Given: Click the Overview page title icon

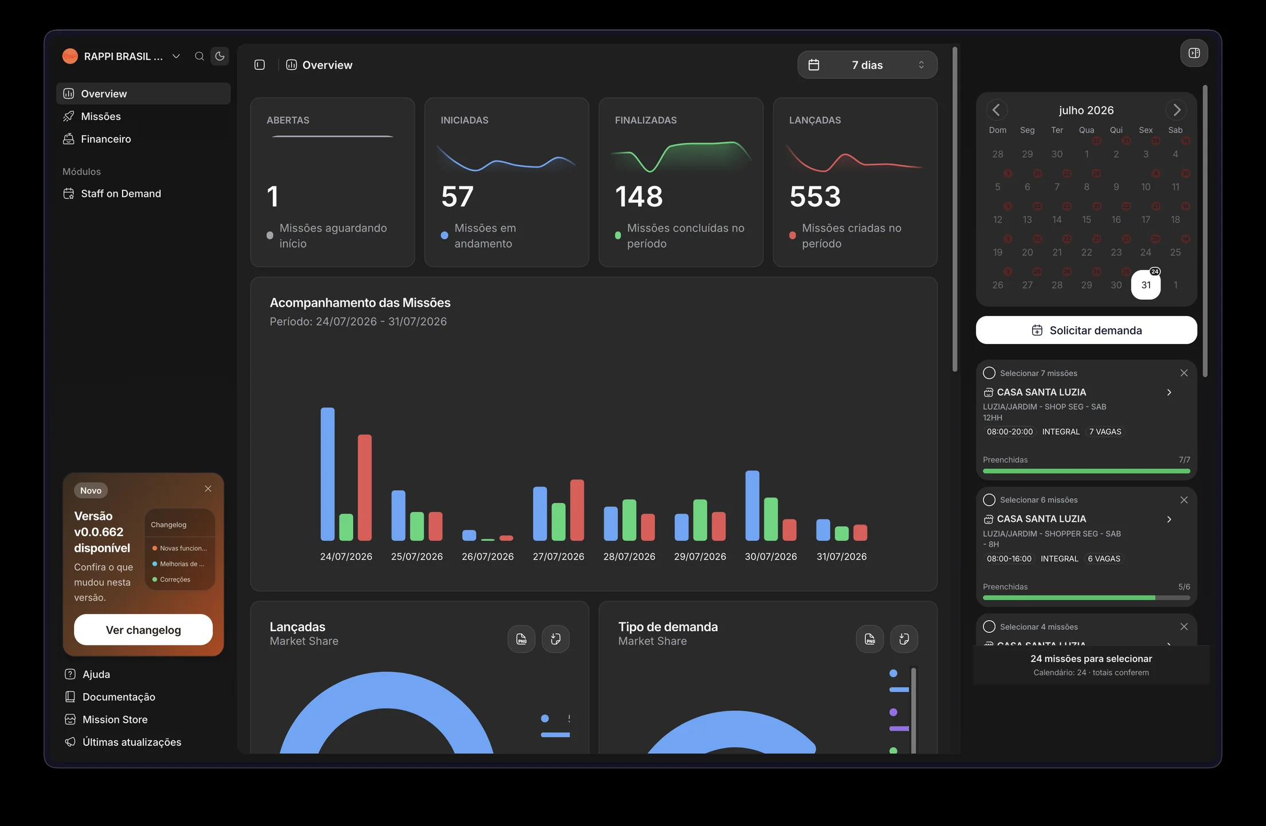Looking at the screenshot, I should [x=291, y=65].
